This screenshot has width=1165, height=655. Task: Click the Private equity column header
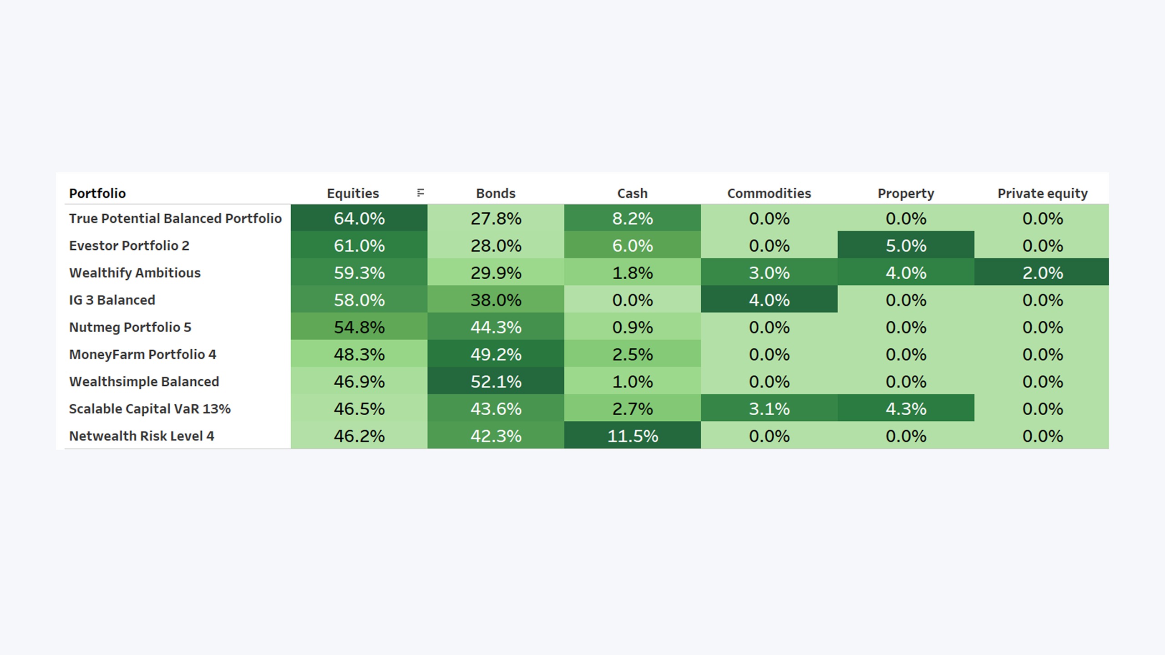(1043, 193)
